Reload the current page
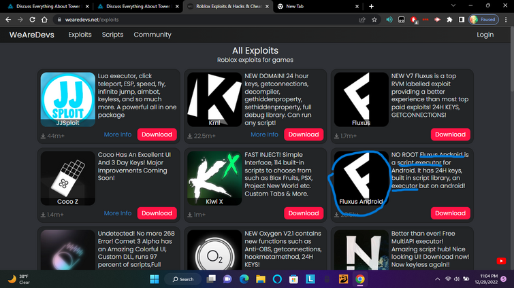514x288 pixels. click(32, 20)
